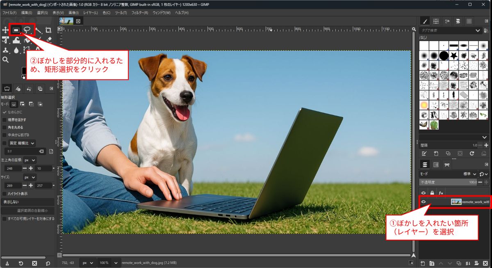
Task: Select the Crop tool
Action: [48, 30]
